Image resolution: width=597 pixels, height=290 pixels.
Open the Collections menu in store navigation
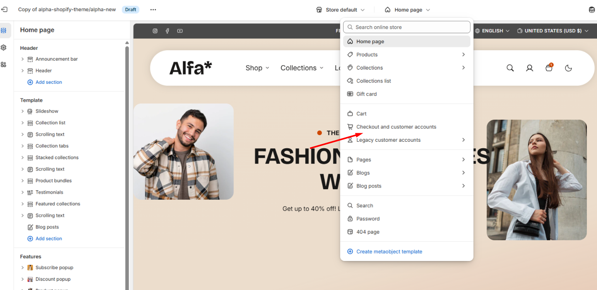(x=302, y=68)
